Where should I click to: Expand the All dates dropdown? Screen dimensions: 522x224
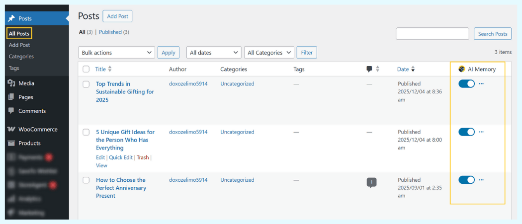click(x=214, y=53)
